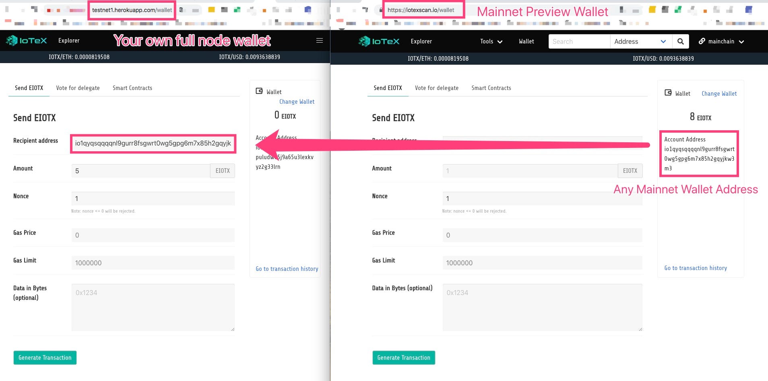The width and height of the screenshot is (768, 381).
Task: Open transaction history link in right window
Action: tap(696, 268)
